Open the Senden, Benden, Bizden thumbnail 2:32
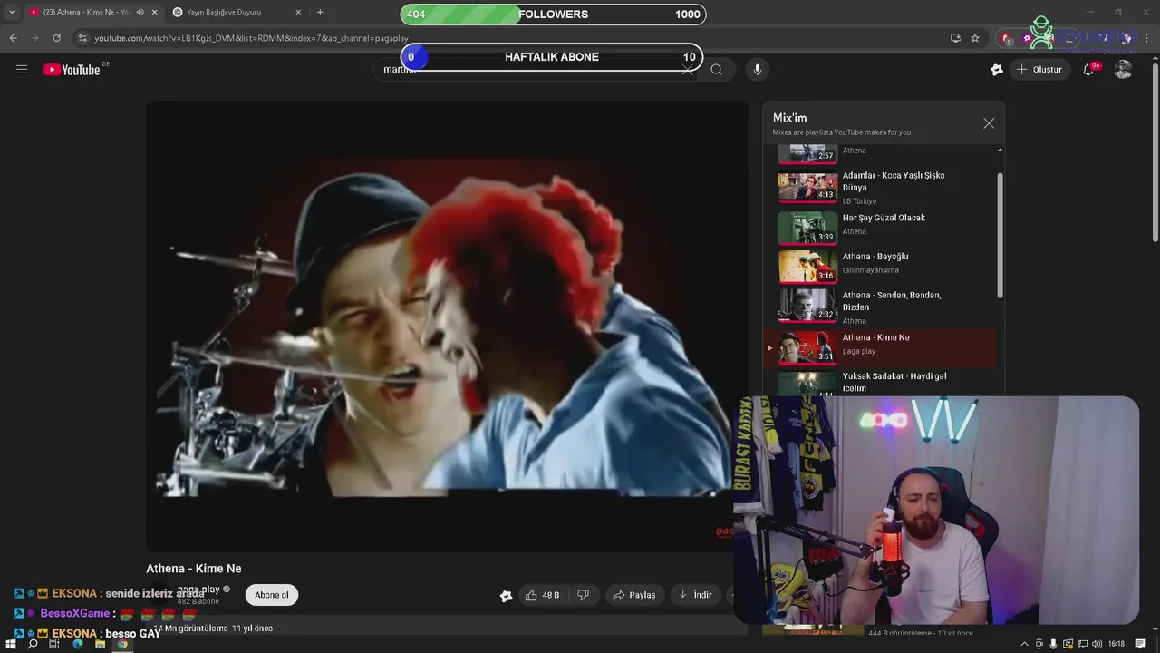The width and height of the screenshot is (1160, 653). 807,305
